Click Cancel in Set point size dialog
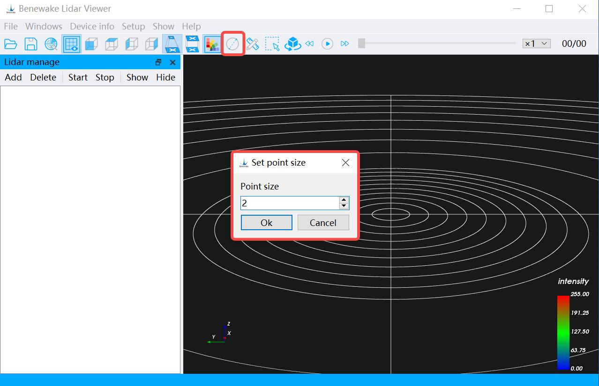 (323, 223)
